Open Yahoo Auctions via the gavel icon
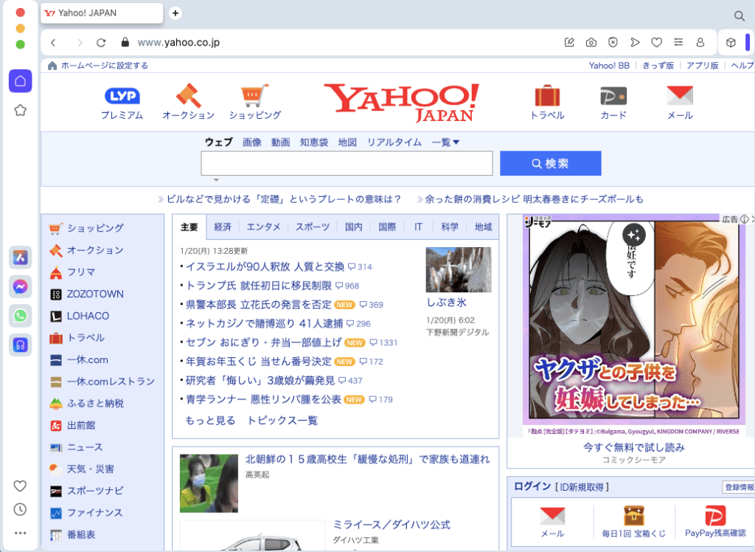Image resolution: width=755 pixels, height=552 pixels. coord(187,94)
